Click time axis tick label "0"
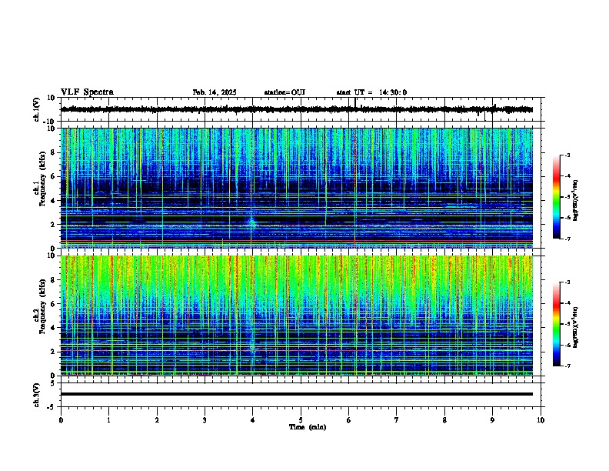 (61, 420)
